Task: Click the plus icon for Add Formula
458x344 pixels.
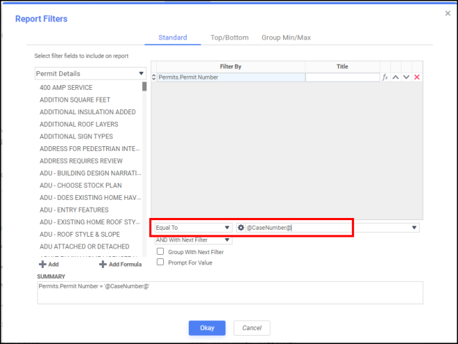Action: [102, 265]
